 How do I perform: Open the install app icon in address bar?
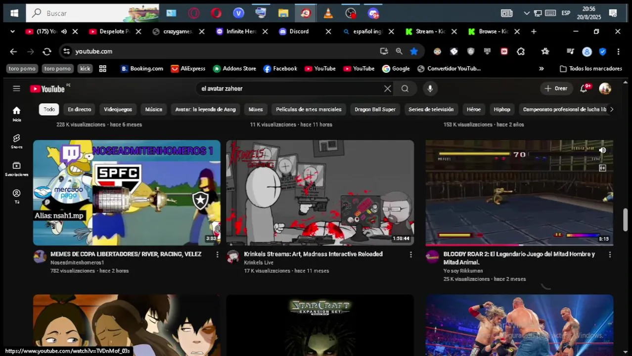point(384,51)
